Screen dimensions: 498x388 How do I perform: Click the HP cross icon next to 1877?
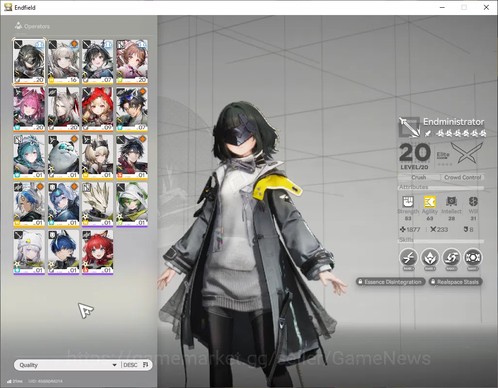click(x=402, y=229)
